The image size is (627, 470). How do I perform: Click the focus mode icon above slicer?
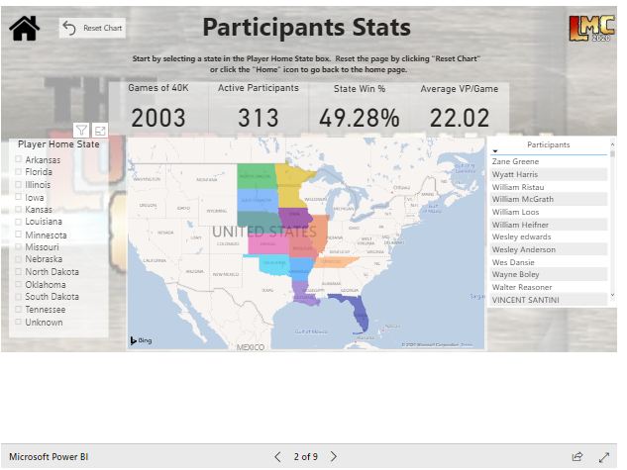[x=99, y=131]
